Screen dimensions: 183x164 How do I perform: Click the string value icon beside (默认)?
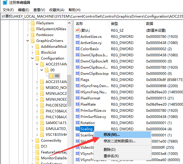point(78,30)
